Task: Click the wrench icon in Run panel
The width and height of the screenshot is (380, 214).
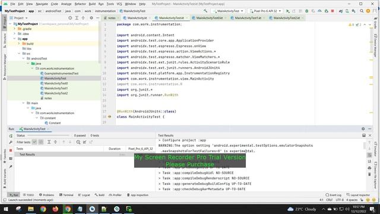Action: tap(11, 142)
